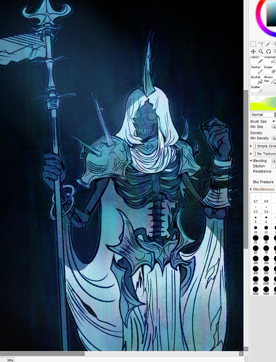The width and height of the screenshot is (276, 362).
Task: Pick the 1000 brush size preset
Action: [x=266, y=281]
